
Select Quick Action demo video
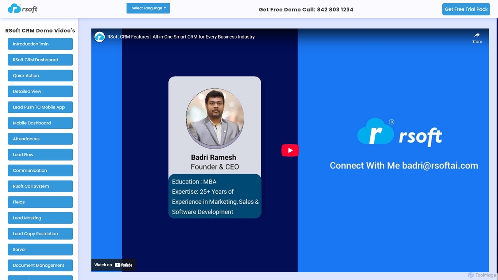pyautogui.click(x=40, y=75)
